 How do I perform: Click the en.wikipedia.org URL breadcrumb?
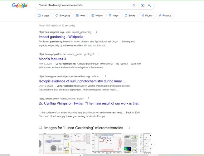(65, 32)
